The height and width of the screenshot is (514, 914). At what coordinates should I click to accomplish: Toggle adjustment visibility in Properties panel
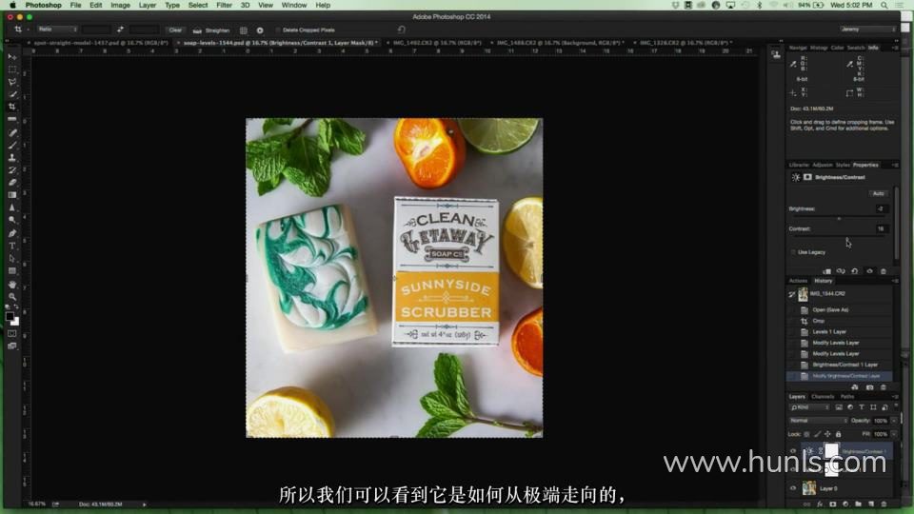[x=869, y=271]
